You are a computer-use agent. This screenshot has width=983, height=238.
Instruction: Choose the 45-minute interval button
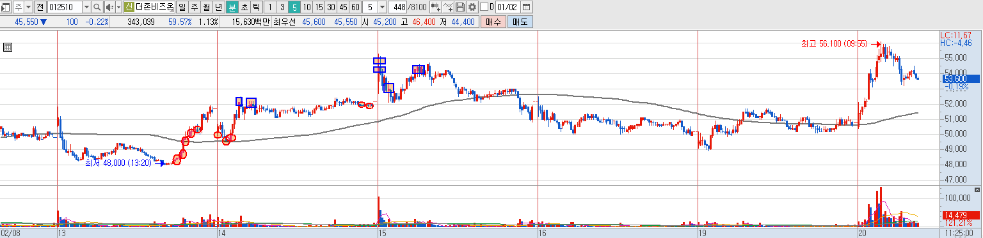343,7
